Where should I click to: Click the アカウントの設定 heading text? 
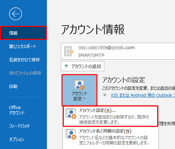pos(124,80)
